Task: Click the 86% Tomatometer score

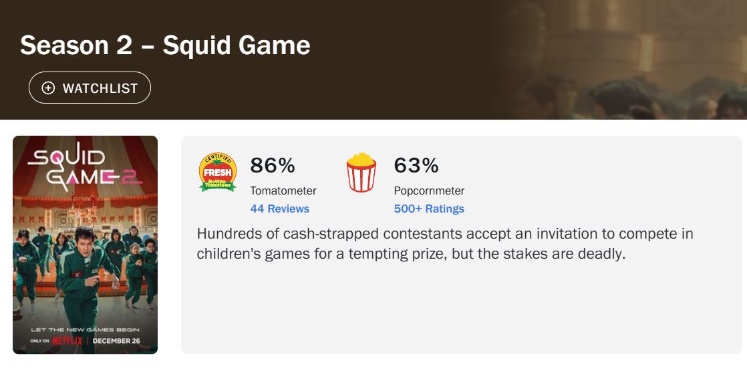Action: click(273, 165)
